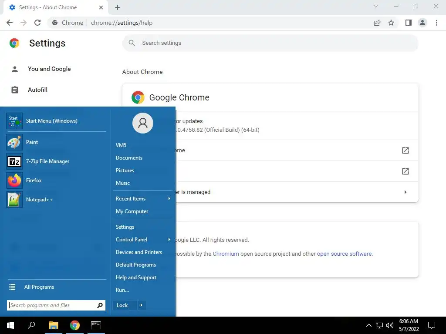Launch 7-Zip File Manager from start menu
446x334 pixels.
pos(56,161)
